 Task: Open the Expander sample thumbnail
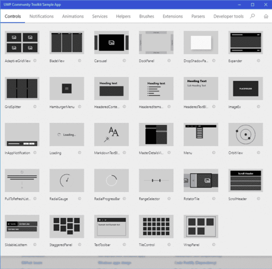click(x=246, y=43)
